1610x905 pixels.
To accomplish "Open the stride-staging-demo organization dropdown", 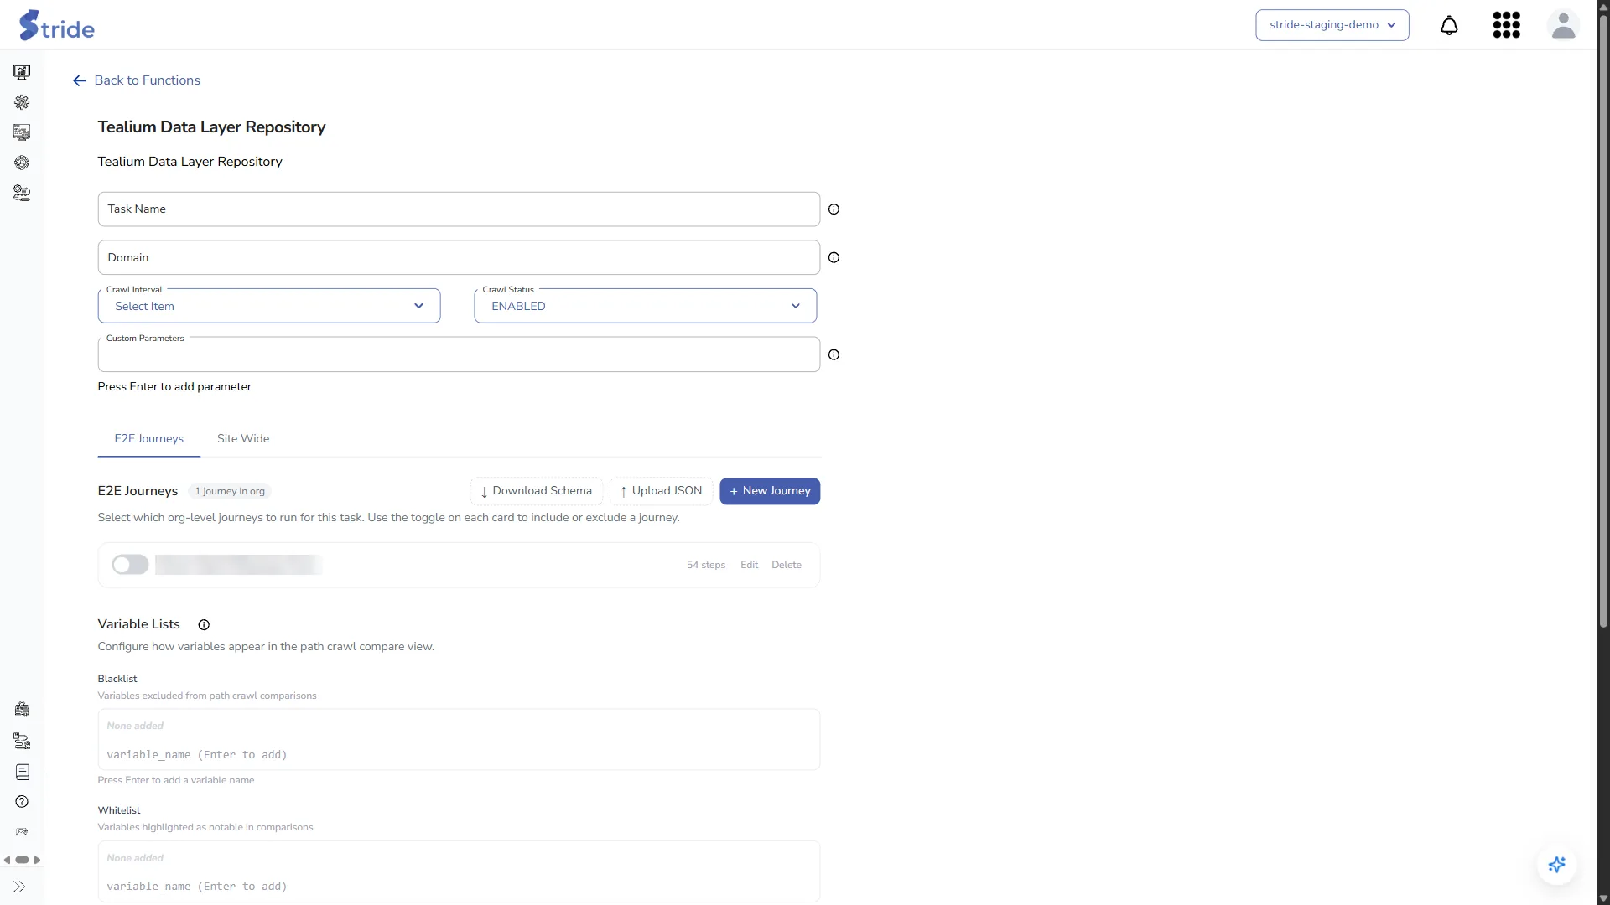I will point(1332,25).
